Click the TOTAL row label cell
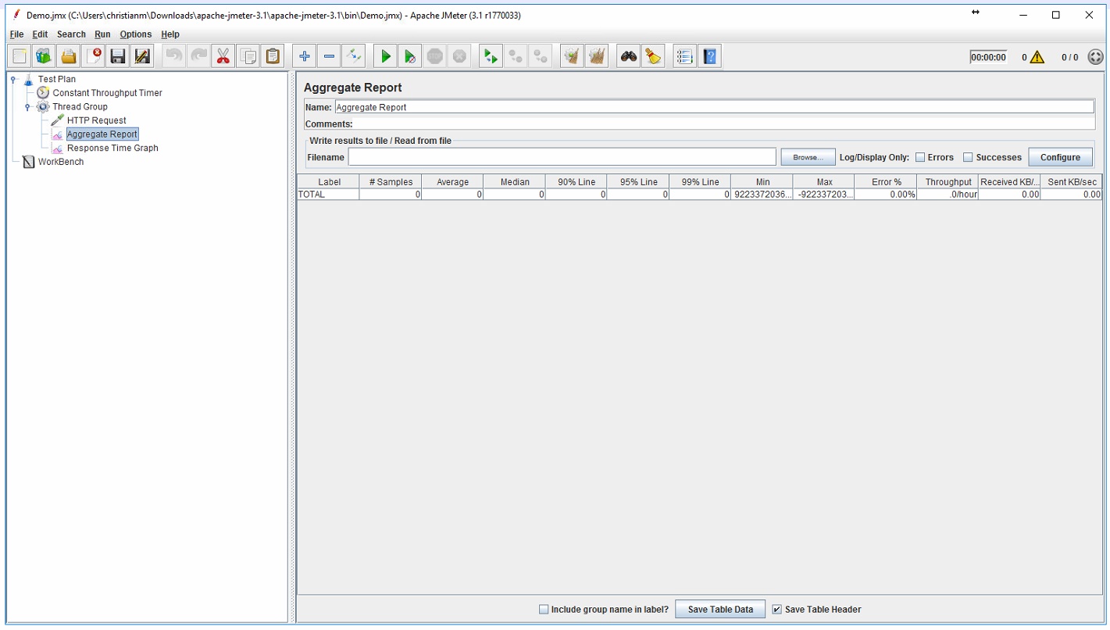Screen dimensions: 1110x630 328,195
